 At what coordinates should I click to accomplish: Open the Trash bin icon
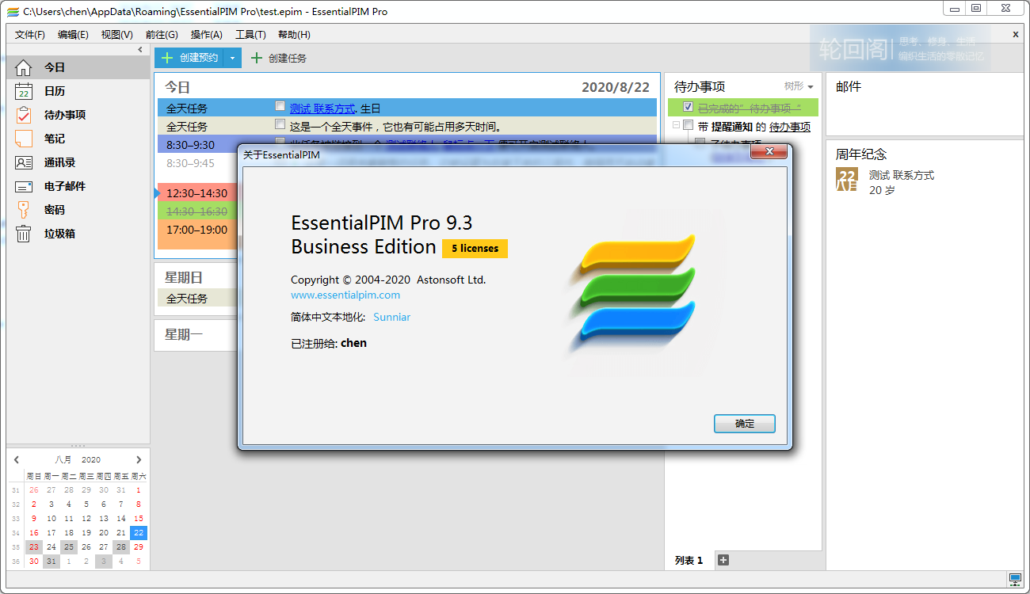[24, 234]
